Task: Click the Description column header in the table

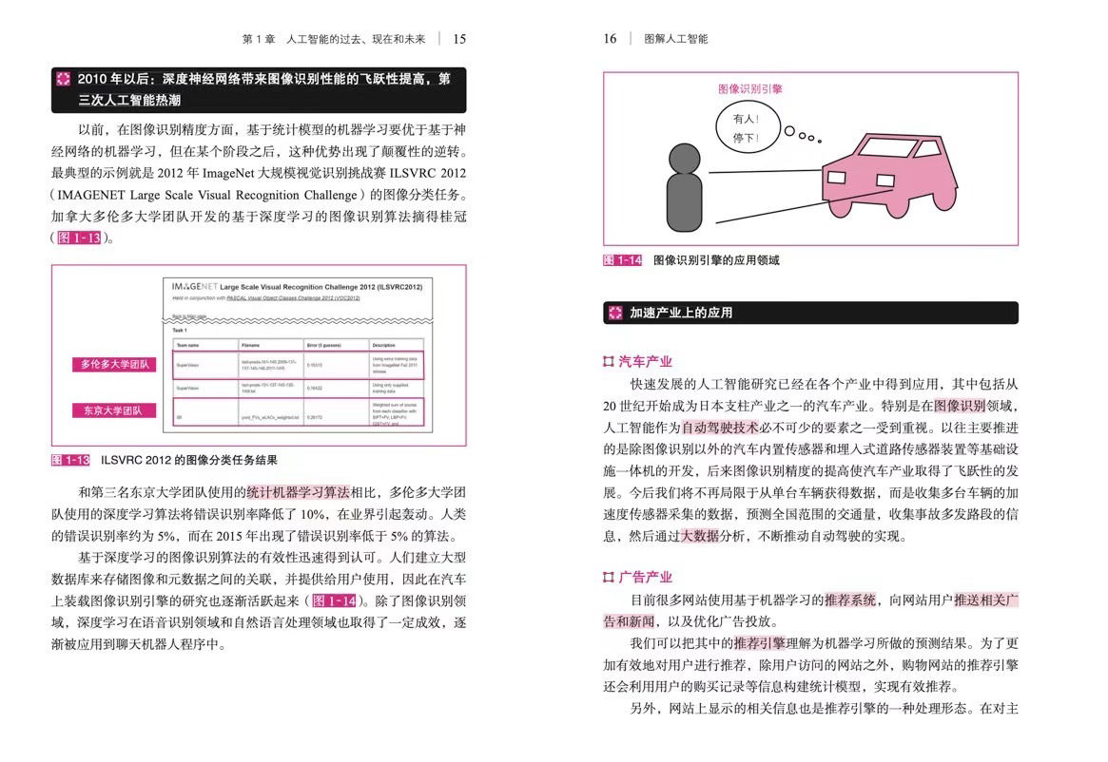Action: coord(383,345)
